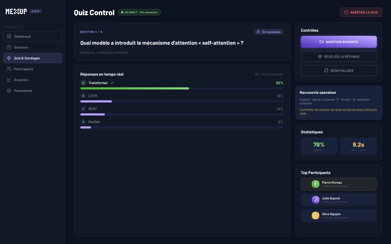Screen dimensions: 391x244
Task: Click the Réponses en temps réel heading
Action: (x=102, y=74)
